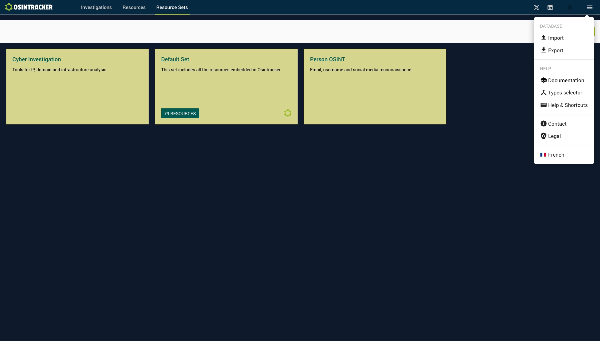Image resolution: width=600 pixels, height=341 pixels.
Task: Open the Cyber Investigation set title
Action: tap(36, 59)
